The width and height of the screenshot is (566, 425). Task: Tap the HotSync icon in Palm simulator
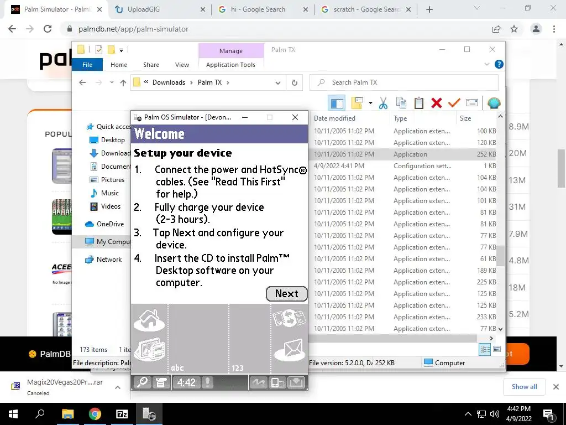tap(289, 318)
